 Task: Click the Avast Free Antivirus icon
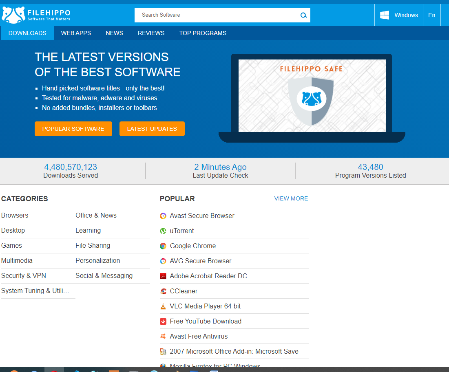(x=163, y=336)
